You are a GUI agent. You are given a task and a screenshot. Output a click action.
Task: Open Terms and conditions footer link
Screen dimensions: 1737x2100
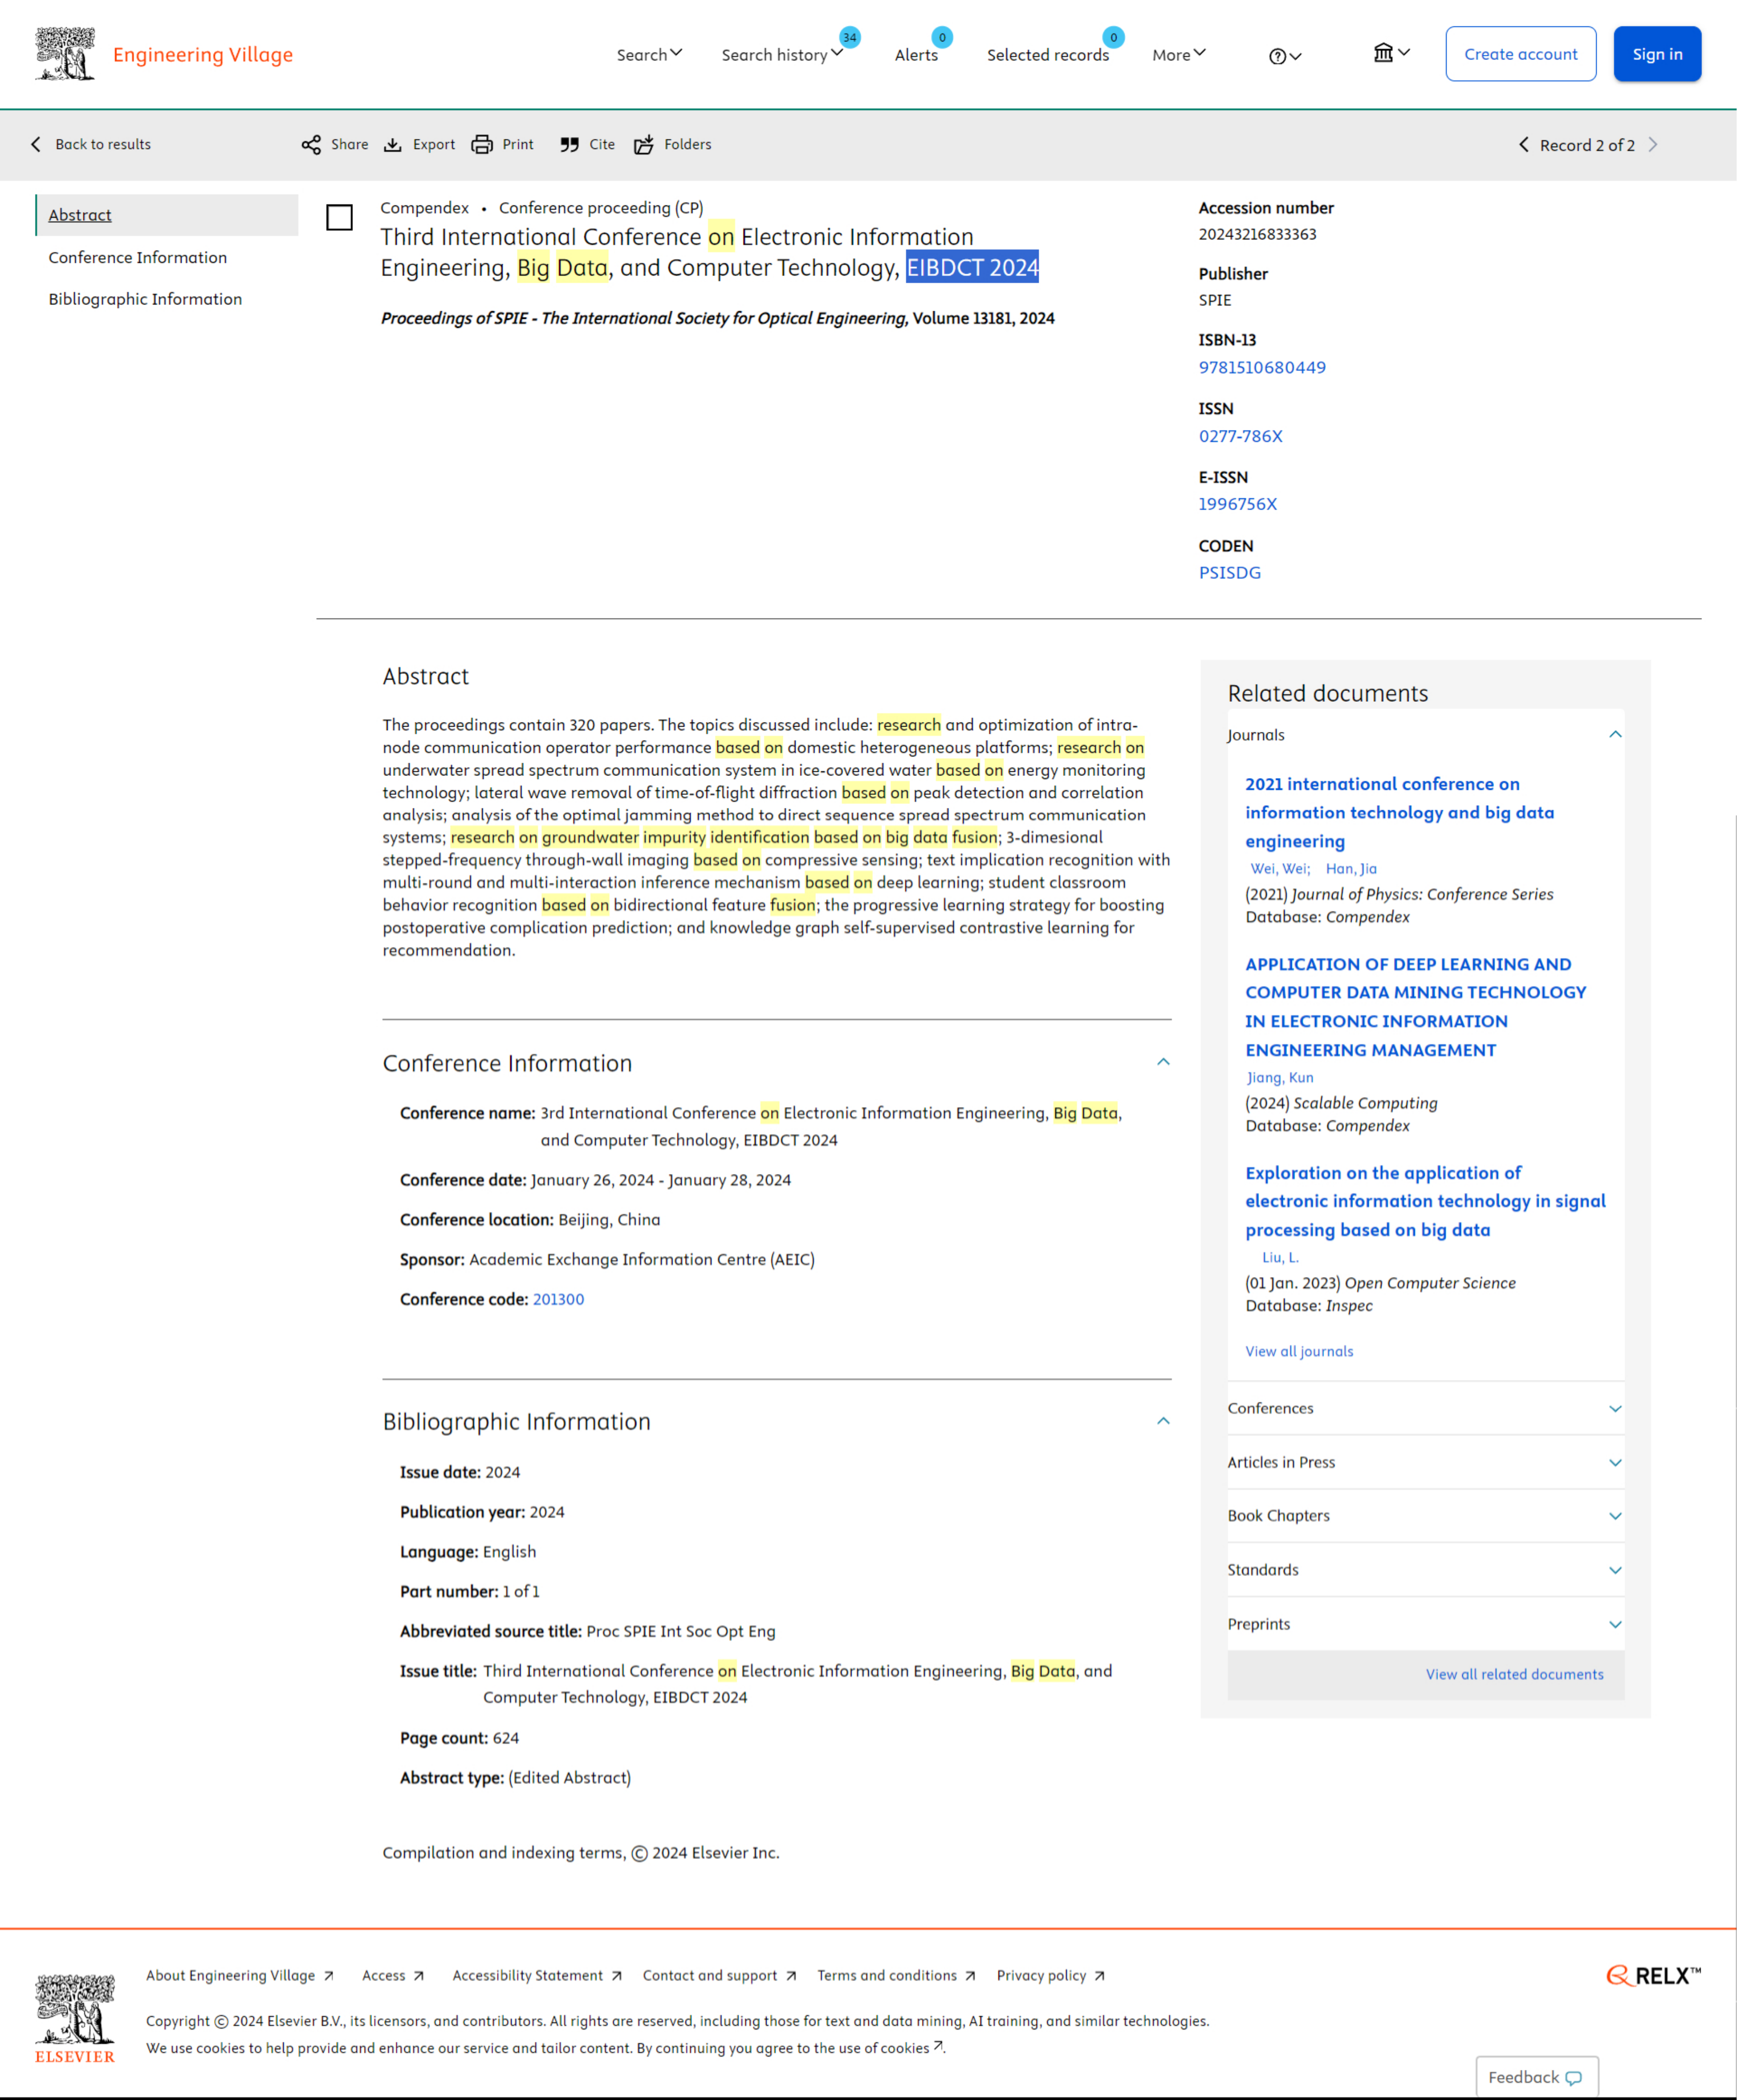tap(896, 1975)
